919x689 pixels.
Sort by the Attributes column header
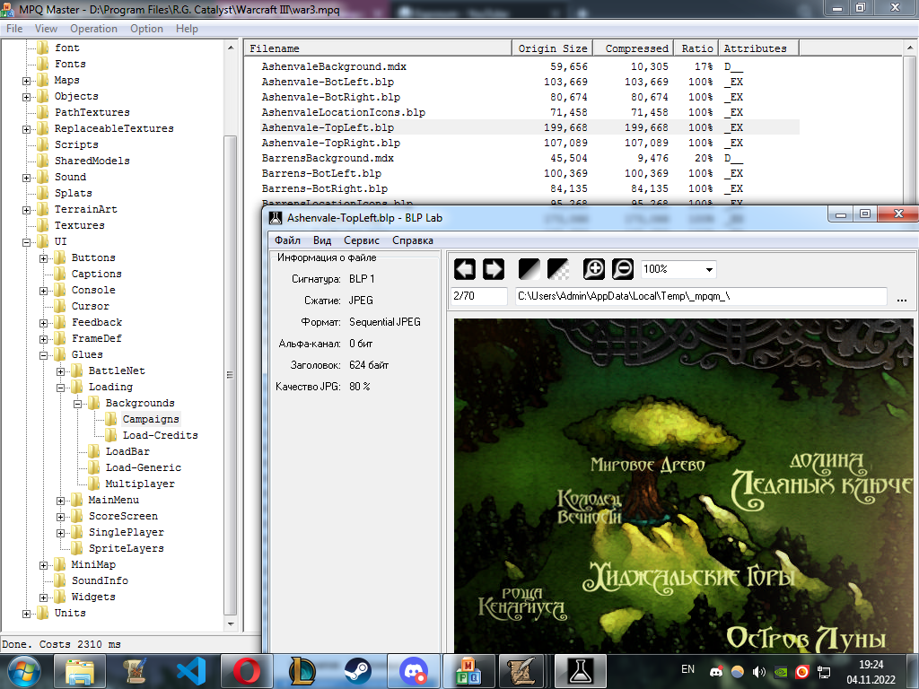point(758,48)
